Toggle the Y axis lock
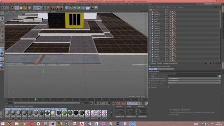The height and width of the screenshot is (126, 224). (39, 8)
